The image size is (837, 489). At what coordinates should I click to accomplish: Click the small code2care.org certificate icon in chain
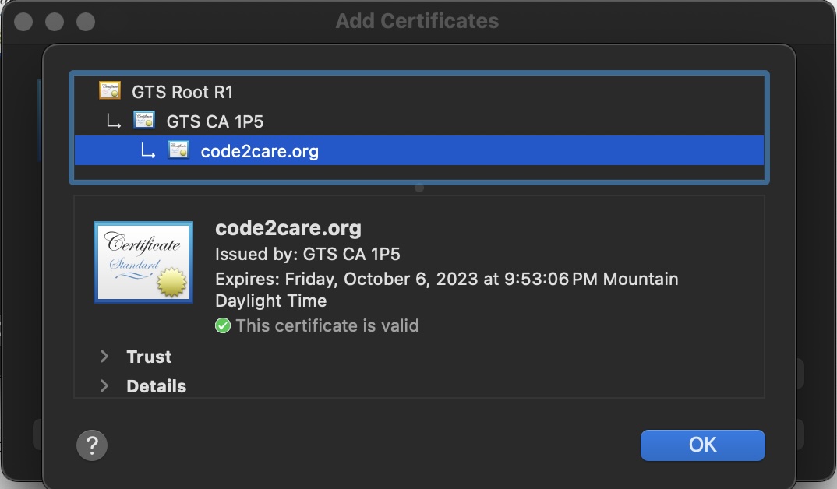click(178, 150)
